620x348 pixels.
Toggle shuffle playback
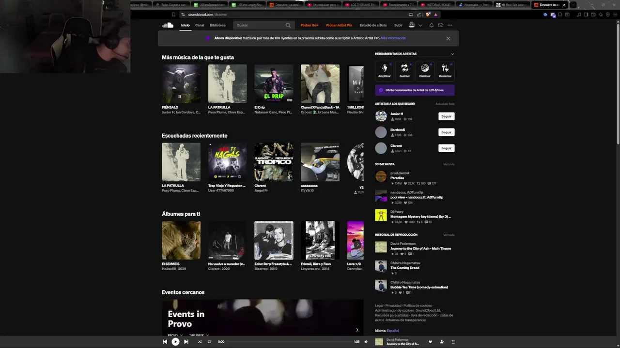click(x=200, y=342)
